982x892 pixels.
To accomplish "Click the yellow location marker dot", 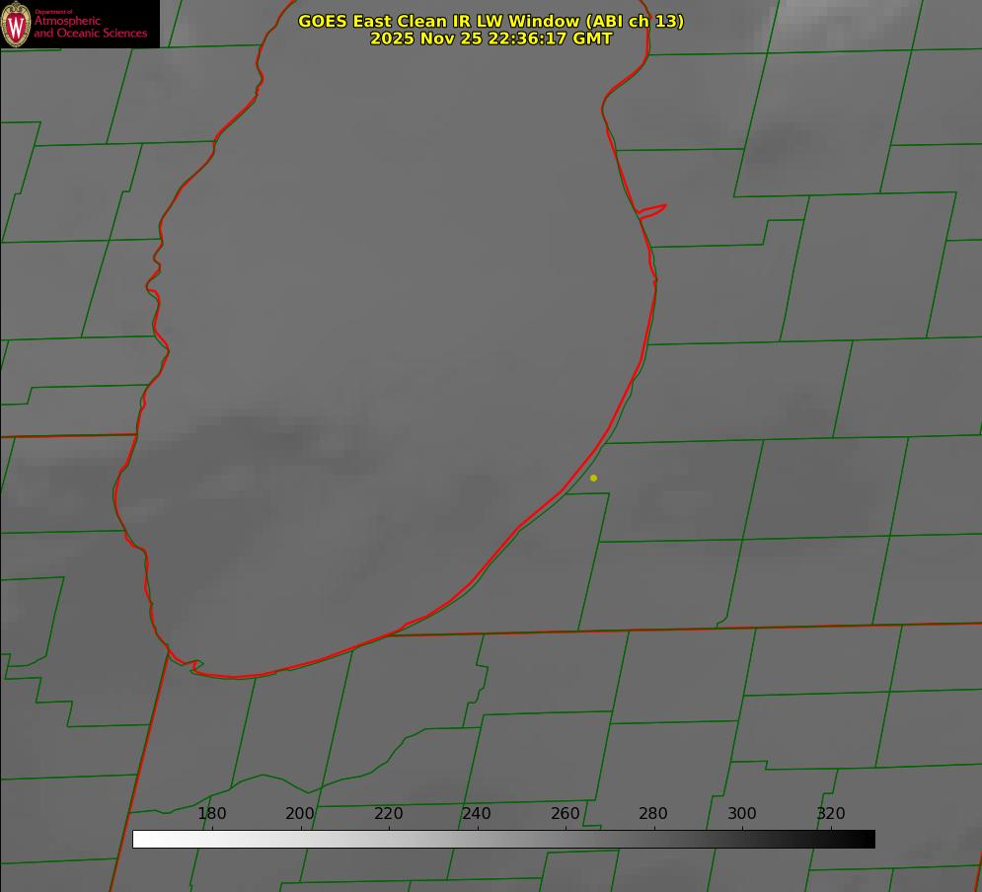I will (594, 478).
